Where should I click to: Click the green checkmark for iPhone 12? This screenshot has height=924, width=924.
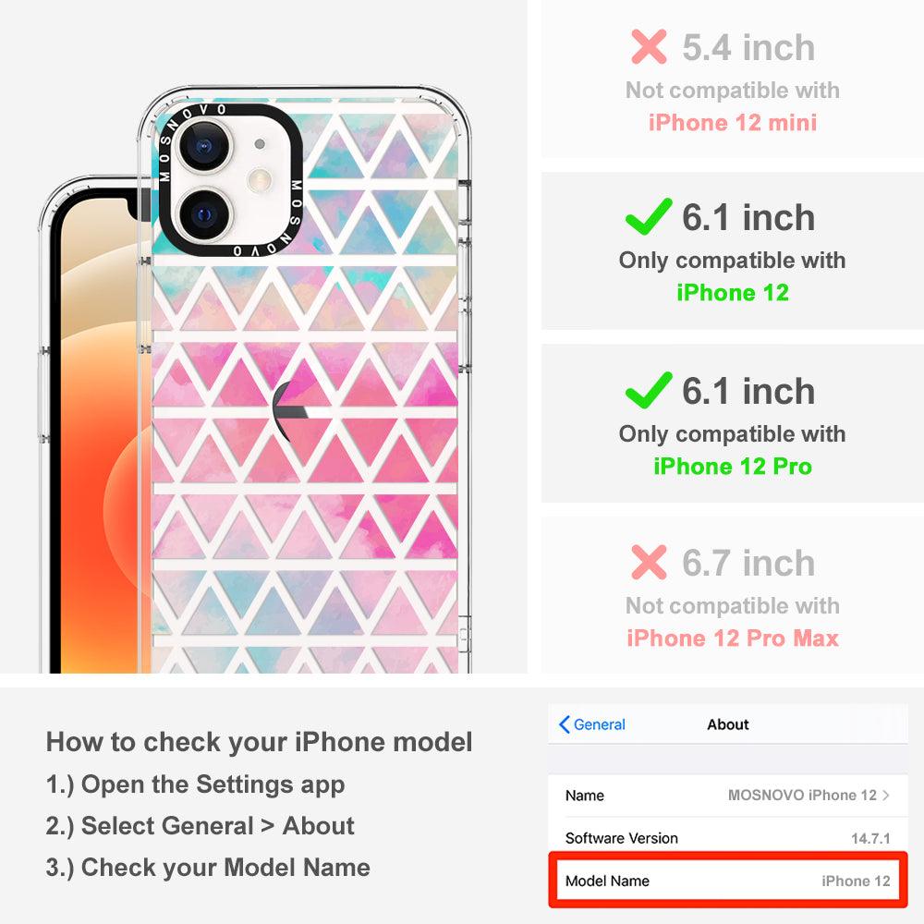pos(649,216)
